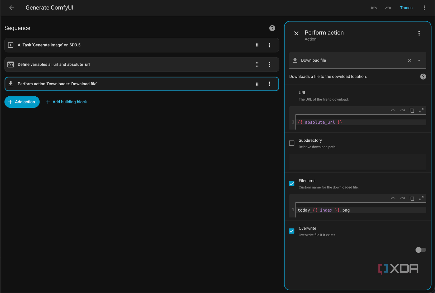Open Perform action panel three-dot menu
Screen dimensions: 435x293
[419, 33]
